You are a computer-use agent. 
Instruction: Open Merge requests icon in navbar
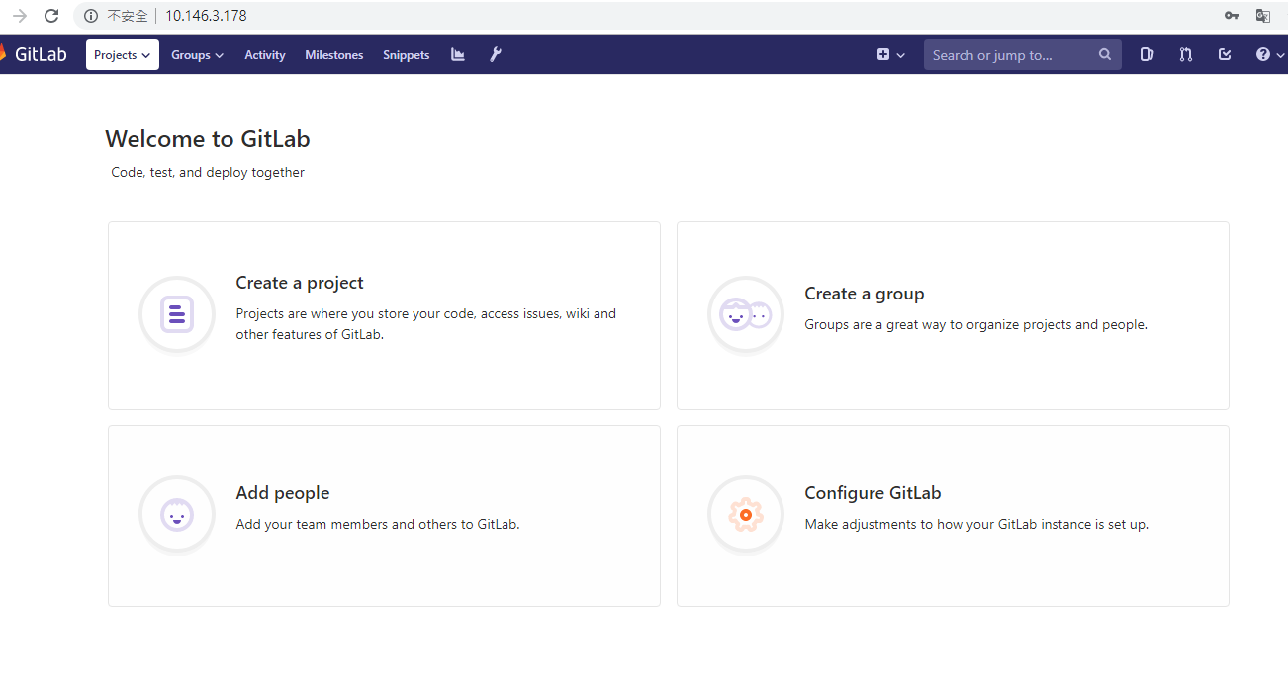coord(1185,55)
